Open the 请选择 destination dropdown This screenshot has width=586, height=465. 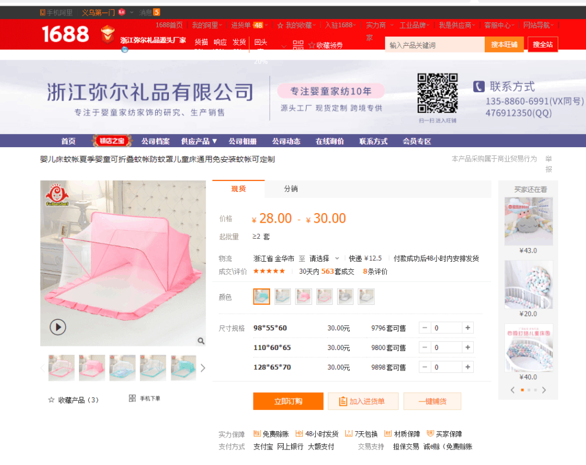click(x=324, y=258)
